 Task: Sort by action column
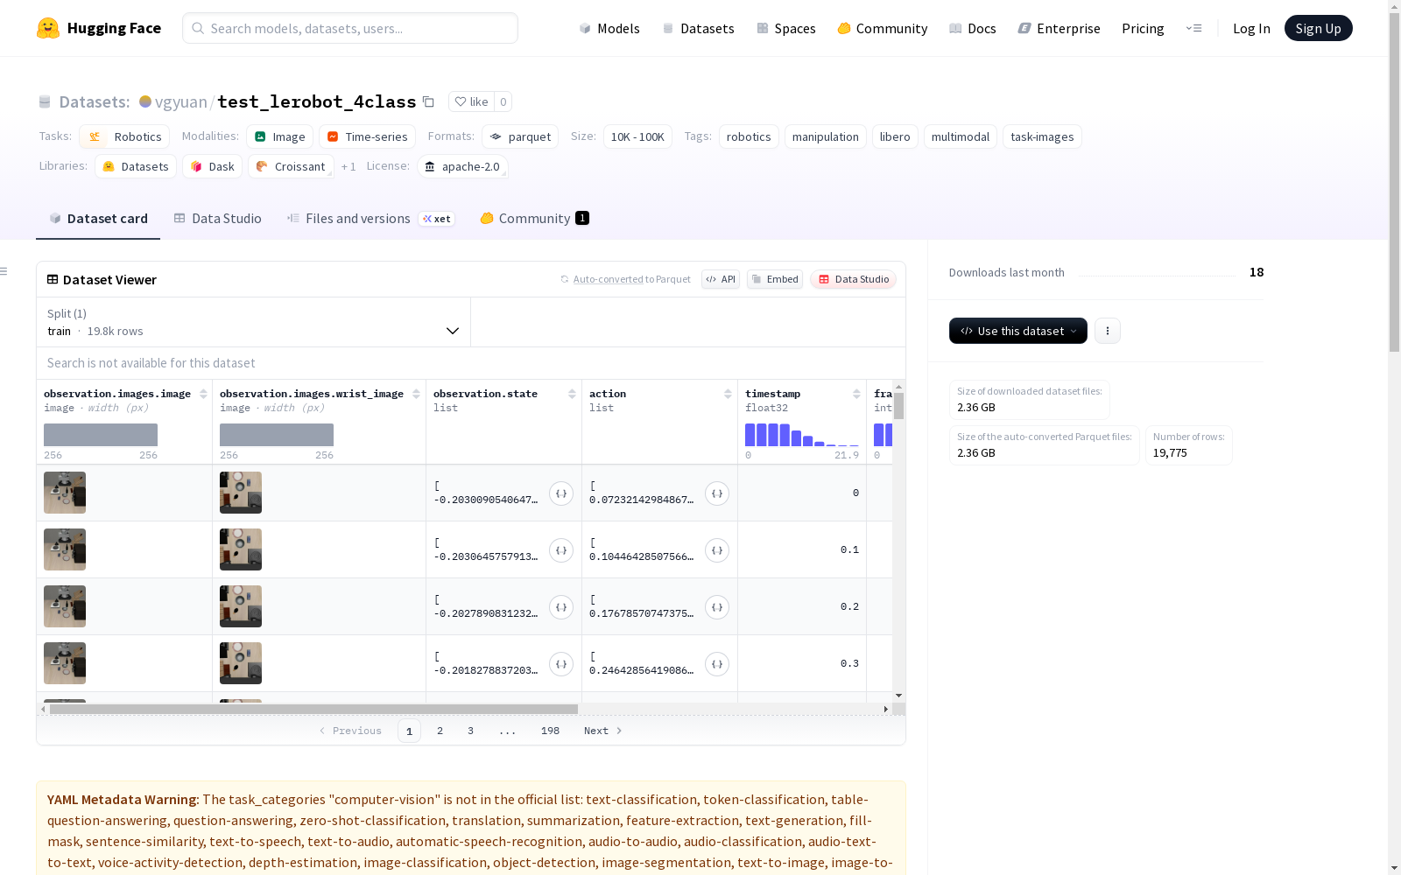[729, 394]
